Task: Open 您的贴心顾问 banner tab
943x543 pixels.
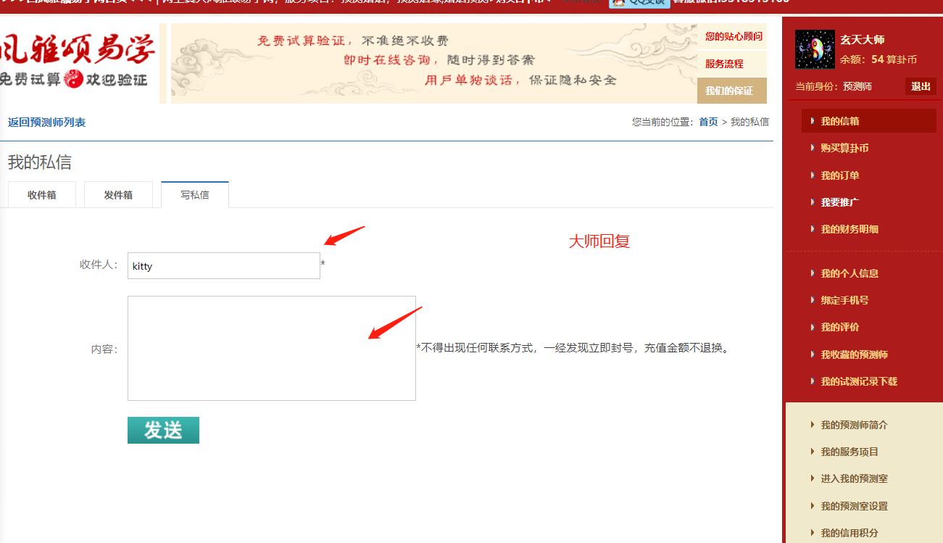Action: pyautogui.click(x=734, y=36)
